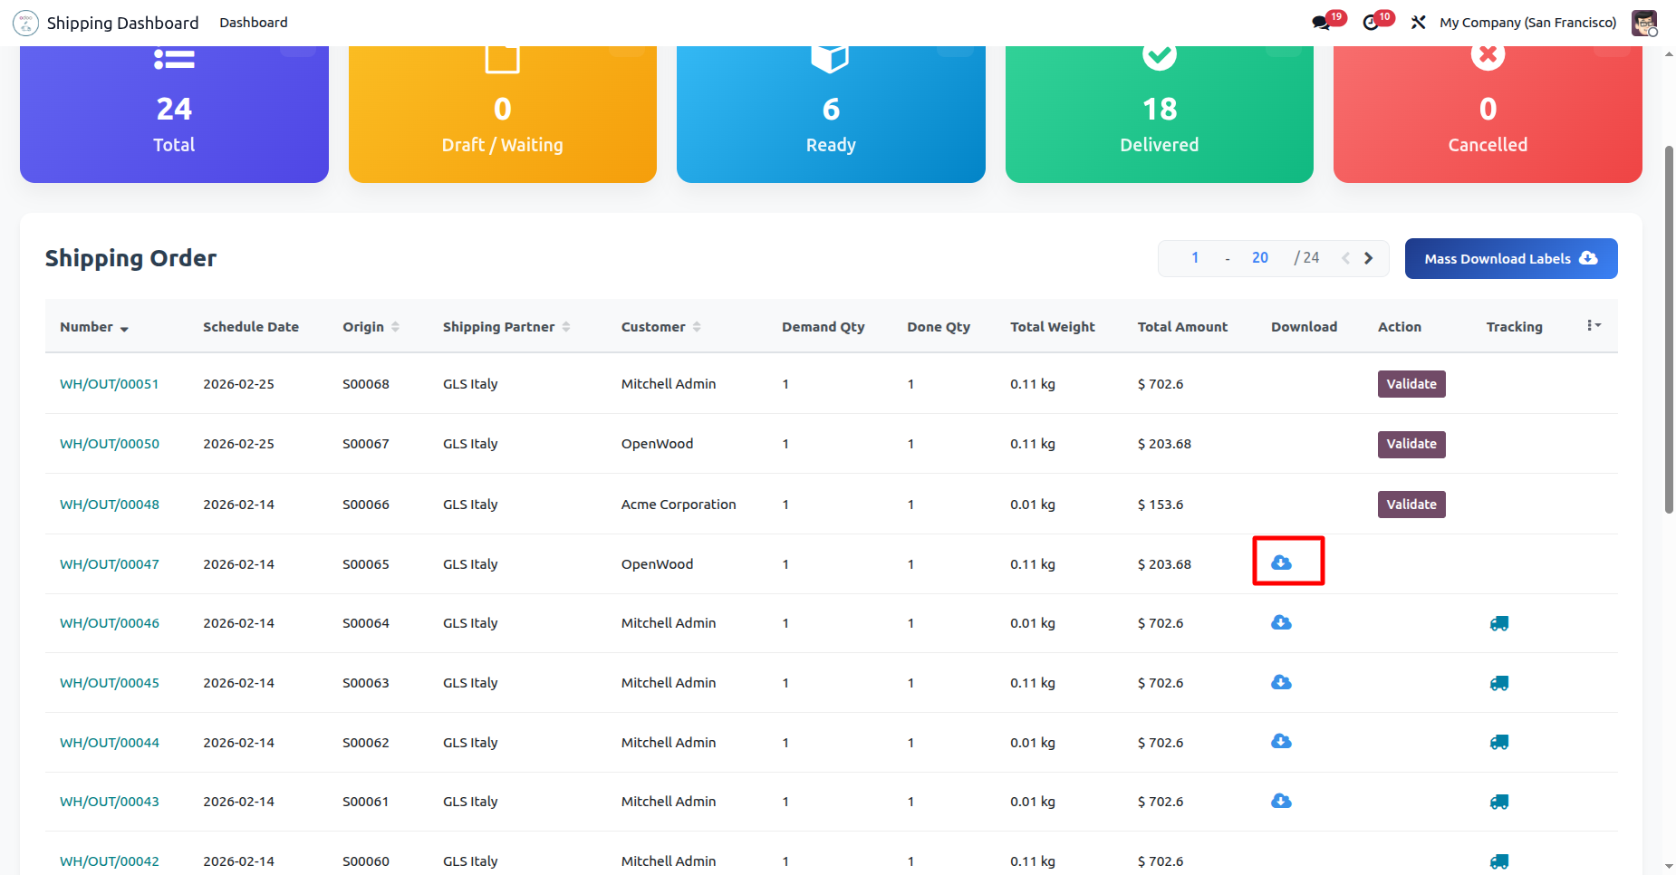This screenshot has width=1676, height=875.
Task: Go to next page of orders
Action: pyautogui.click(x=1369, y=258)
